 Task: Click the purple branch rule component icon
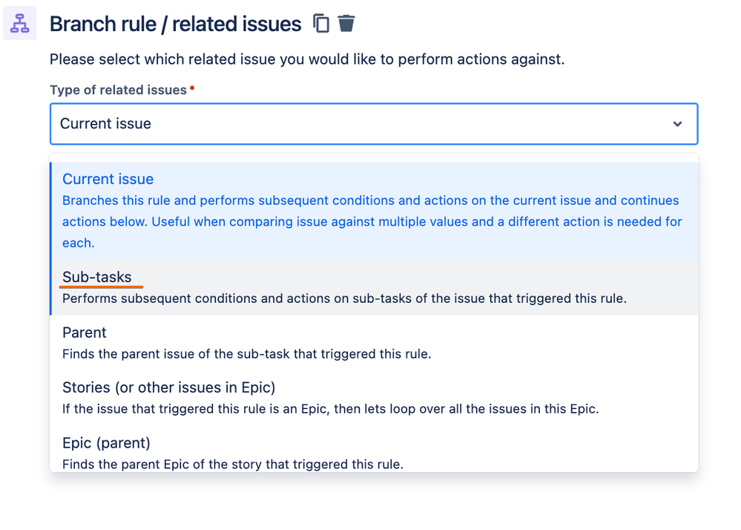coord(19,23)
